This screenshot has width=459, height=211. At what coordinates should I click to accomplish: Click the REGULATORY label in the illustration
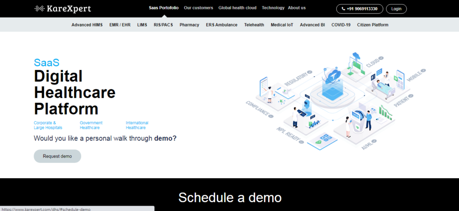pos(299,78)
